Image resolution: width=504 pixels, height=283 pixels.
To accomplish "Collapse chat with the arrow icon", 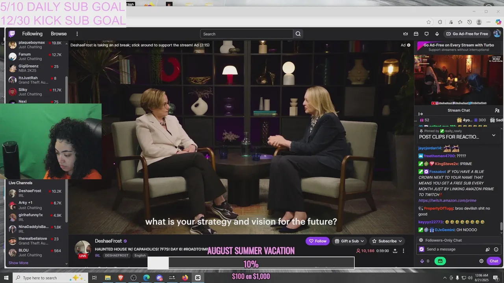I will (x=421, y=114).
